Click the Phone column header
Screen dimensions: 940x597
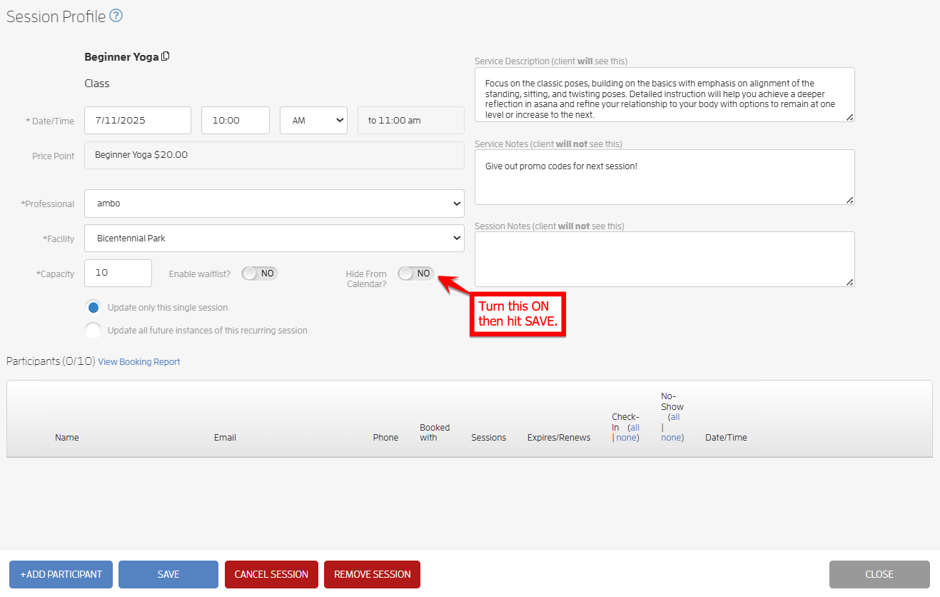385,438
